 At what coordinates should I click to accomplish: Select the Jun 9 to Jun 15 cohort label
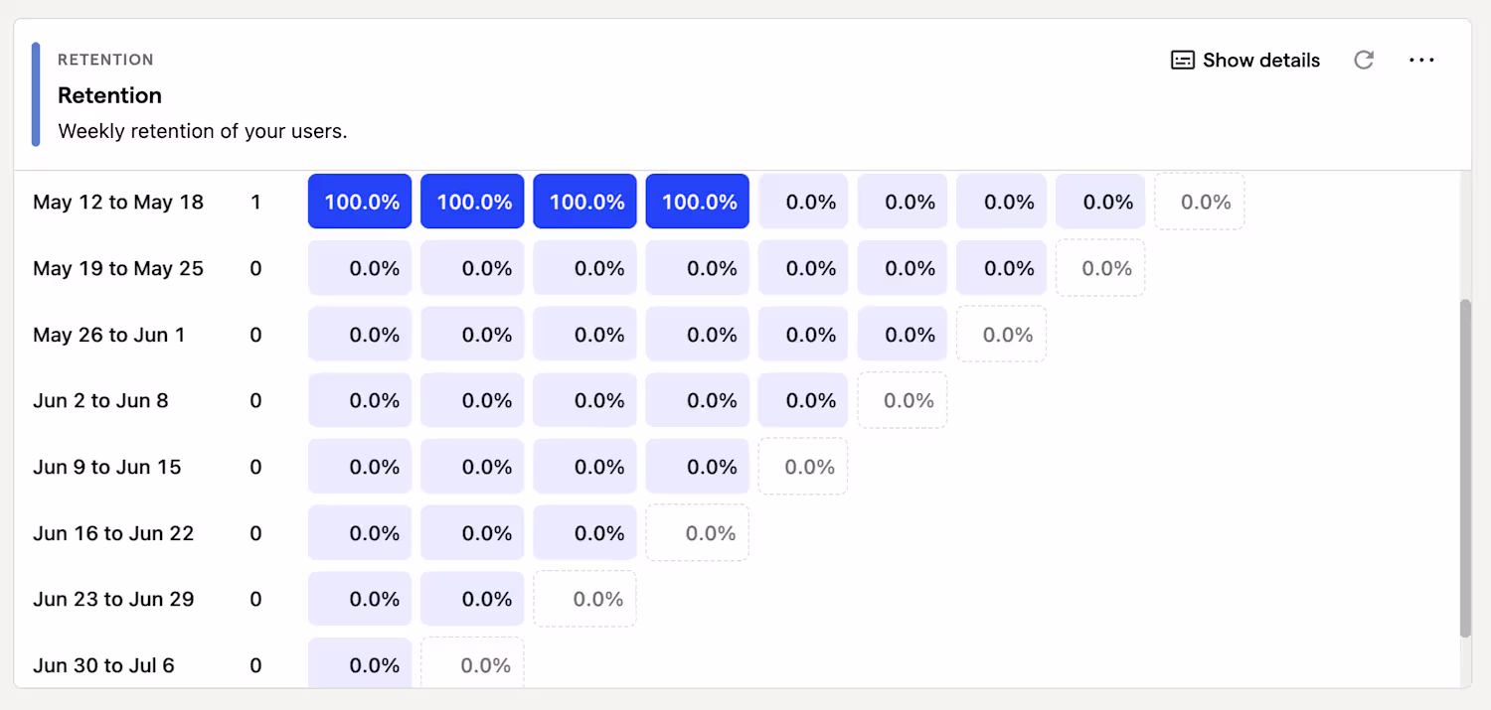[107, 468]
